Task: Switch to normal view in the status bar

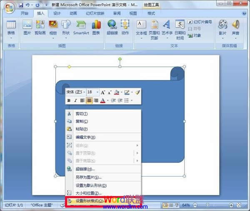Action: point(165,205)
